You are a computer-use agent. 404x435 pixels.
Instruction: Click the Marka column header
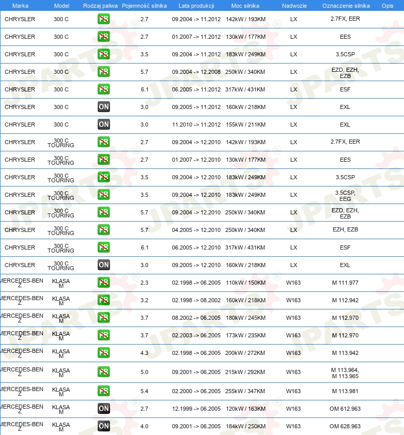point(20,6)
